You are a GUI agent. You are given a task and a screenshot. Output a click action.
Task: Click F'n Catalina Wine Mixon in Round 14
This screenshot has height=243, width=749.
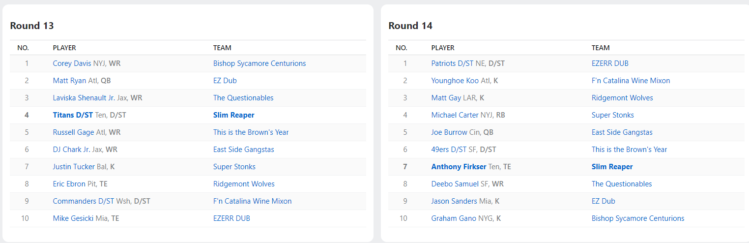tap(631, 81)
